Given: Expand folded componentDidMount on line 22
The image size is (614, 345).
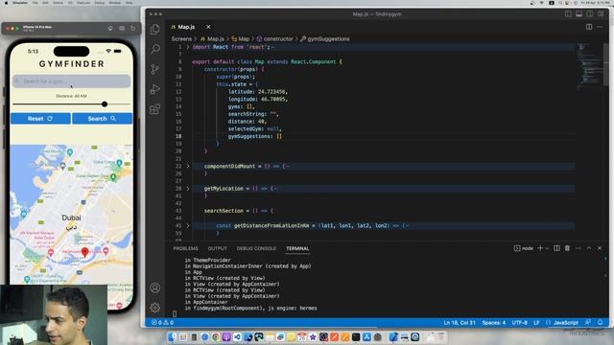Looking at the screenshot, I should pyautogui.click(x=188, y=166).
